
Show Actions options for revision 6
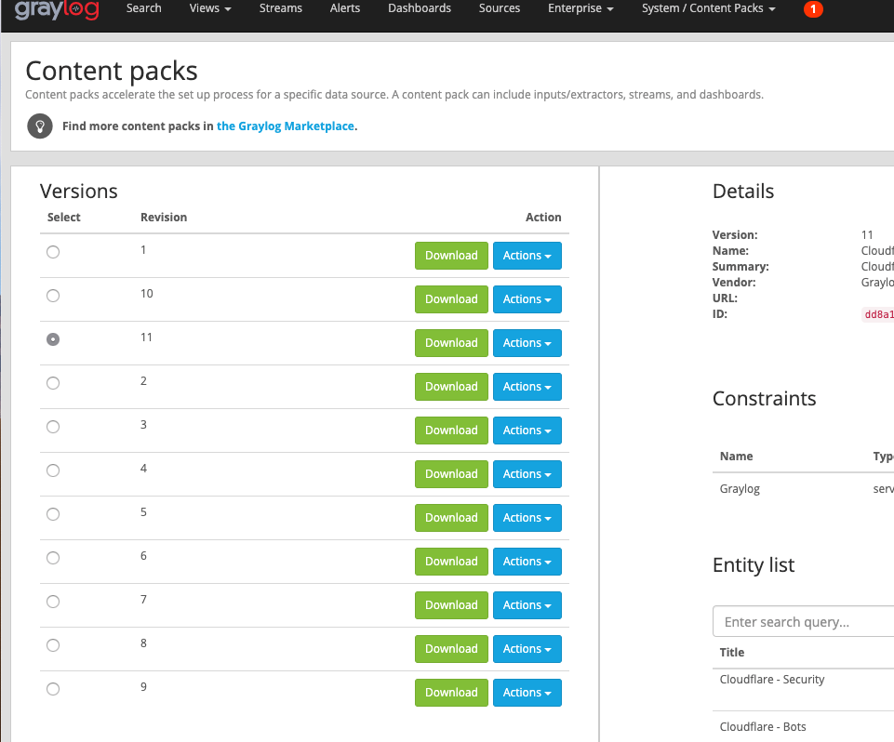pos(527,562)
